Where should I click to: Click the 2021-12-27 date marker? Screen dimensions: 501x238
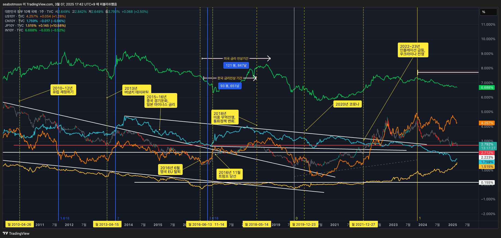point(363,225)
